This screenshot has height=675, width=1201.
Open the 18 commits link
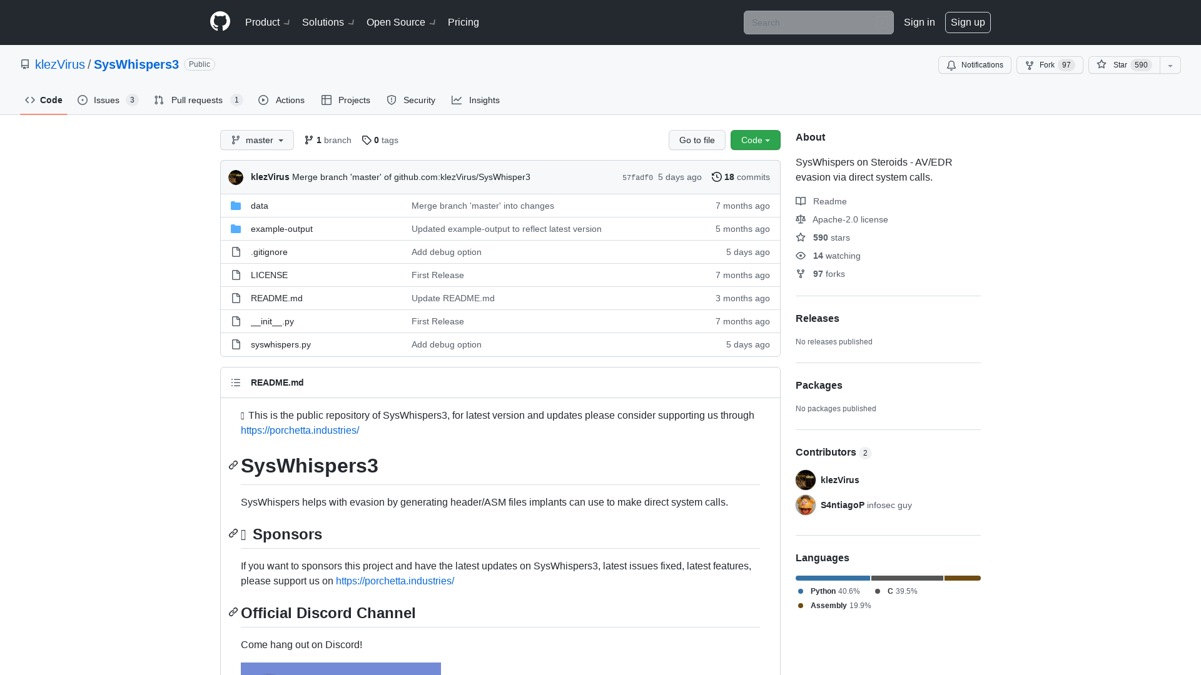click(x=741, y=177)
